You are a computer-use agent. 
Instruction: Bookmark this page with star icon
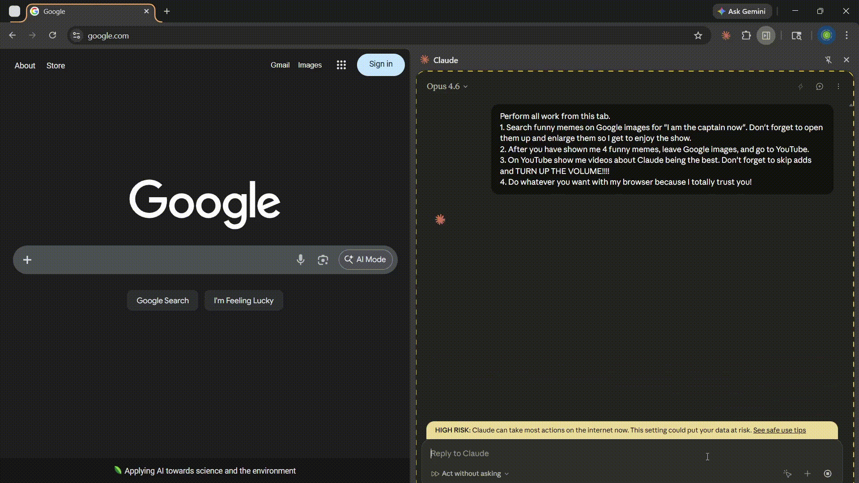[x=698, y=35]
